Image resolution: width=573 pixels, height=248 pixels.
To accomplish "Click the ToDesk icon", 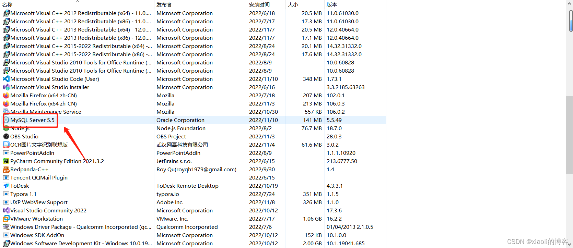I will [x=6, y=186].
